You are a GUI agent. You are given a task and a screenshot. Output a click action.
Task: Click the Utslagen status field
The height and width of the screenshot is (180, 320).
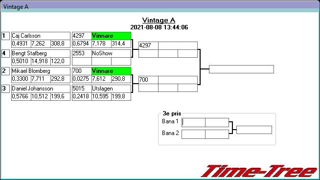(x=111, y=89)
